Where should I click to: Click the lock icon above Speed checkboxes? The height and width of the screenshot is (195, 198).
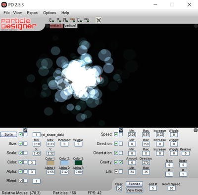tap(121, 130)
